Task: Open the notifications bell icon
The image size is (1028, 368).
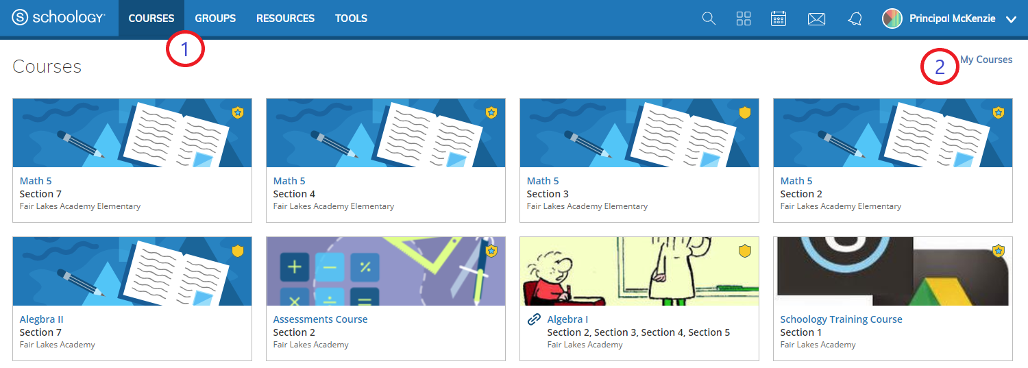Action: (x=855, y=19)
